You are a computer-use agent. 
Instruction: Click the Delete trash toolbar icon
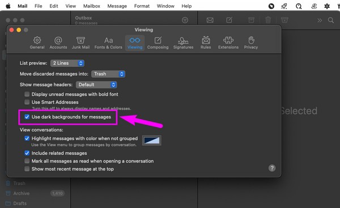(268, 20)
